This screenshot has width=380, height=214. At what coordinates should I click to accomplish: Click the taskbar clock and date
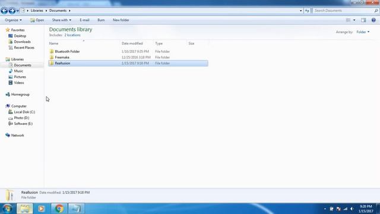tap(366, 209)
